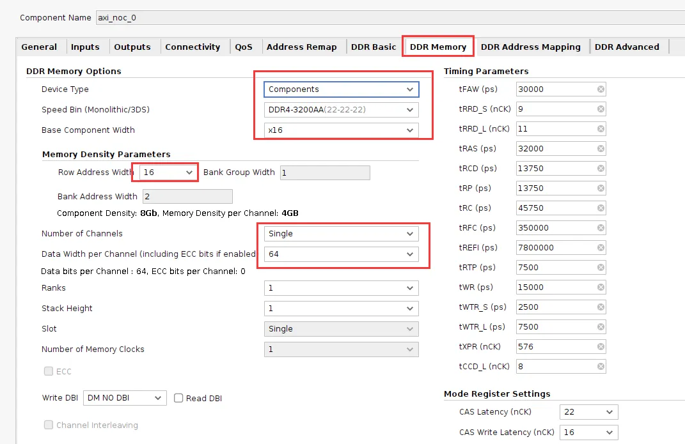
Task: Click the tRP timing input field
Action: click(555, 188)
